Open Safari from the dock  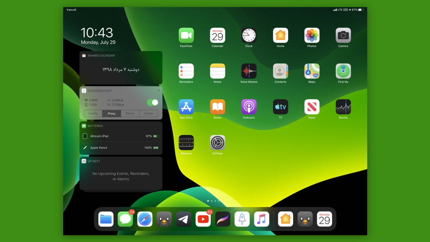pos(145,219)
